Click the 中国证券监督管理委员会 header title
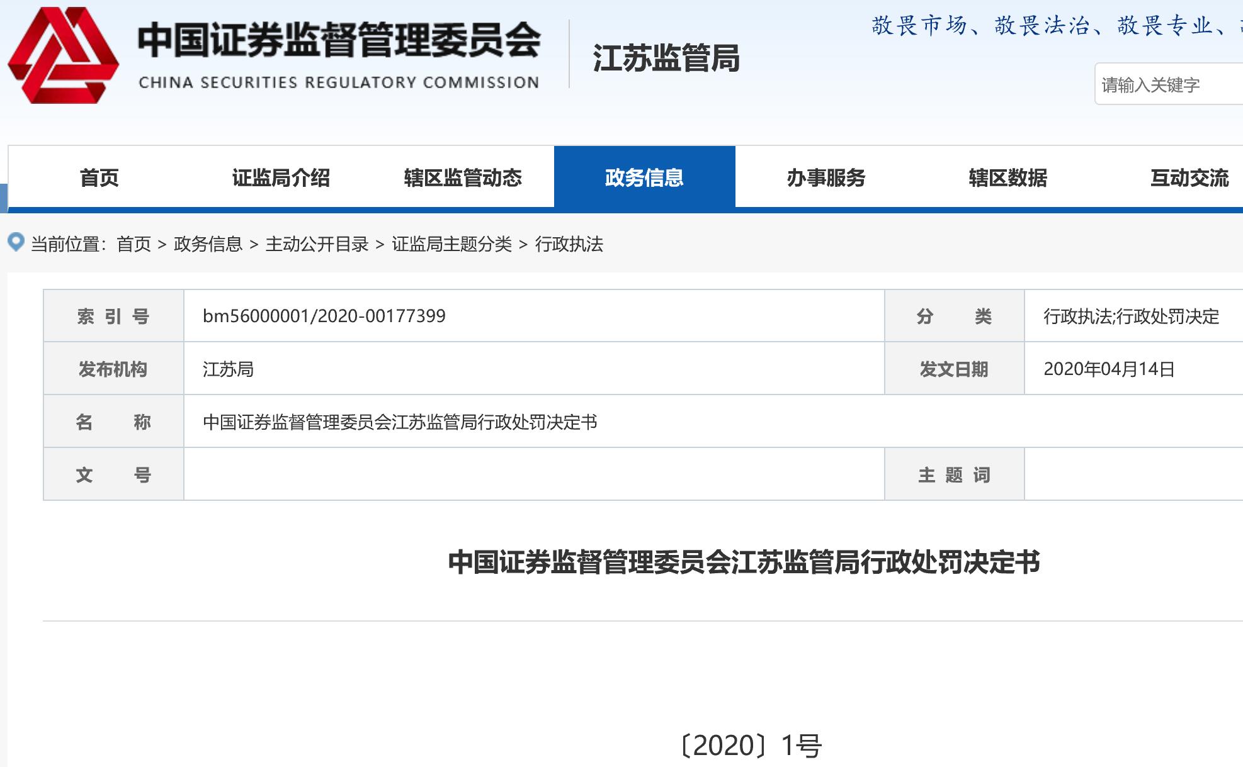 coord(339,40)
